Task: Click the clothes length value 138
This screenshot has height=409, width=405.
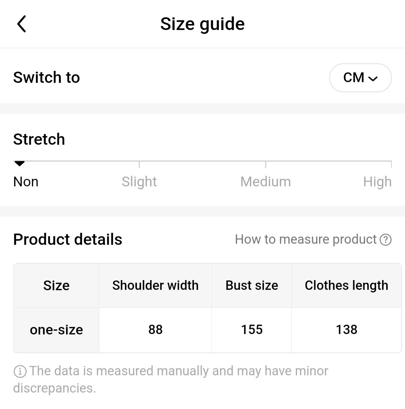Action: (346, 330)
